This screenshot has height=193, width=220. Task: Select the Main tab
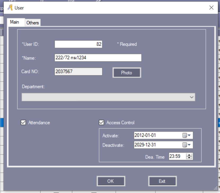pyautogui.click(x=15, y=22)
